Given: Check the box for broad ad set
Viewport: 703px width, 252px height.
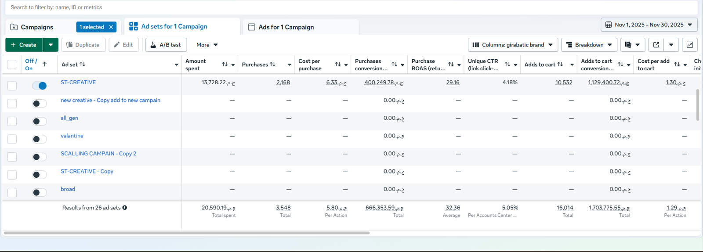Looking at the screenshot, I should 12,192.
